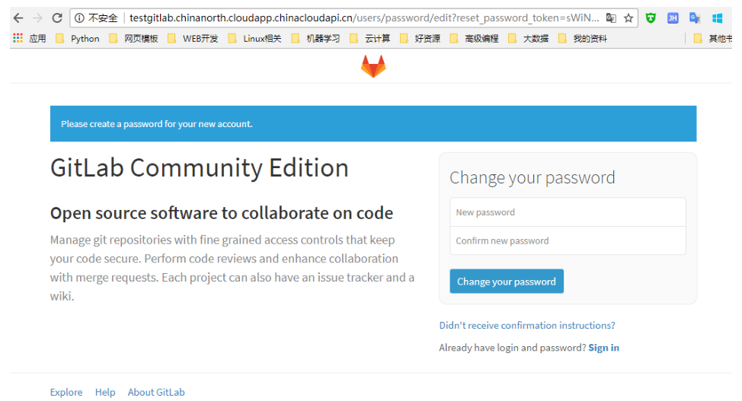Viewport: 742px width, 401px height.
Task: Open the WEB开发 bookmark folder
Action: click(193, 38)
